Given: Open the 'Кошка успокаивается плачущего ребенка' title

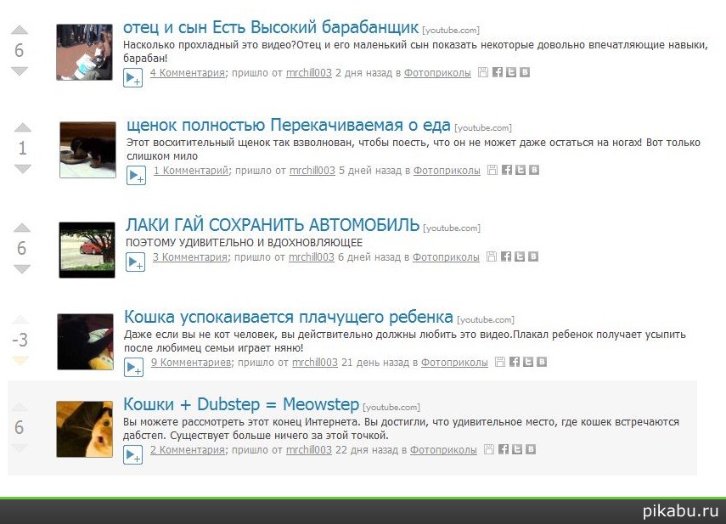Looking at the screenshot, I should click(x=288, y=318).
